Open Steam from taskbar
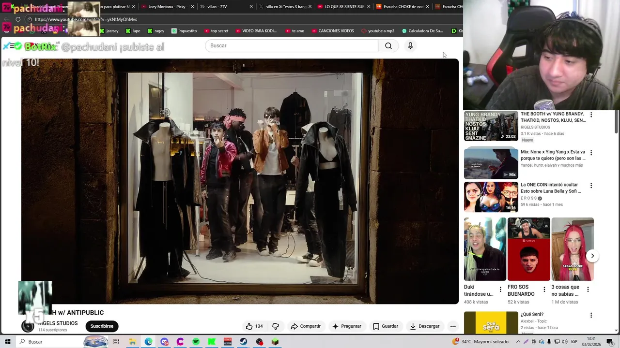 tap(243, 342)
